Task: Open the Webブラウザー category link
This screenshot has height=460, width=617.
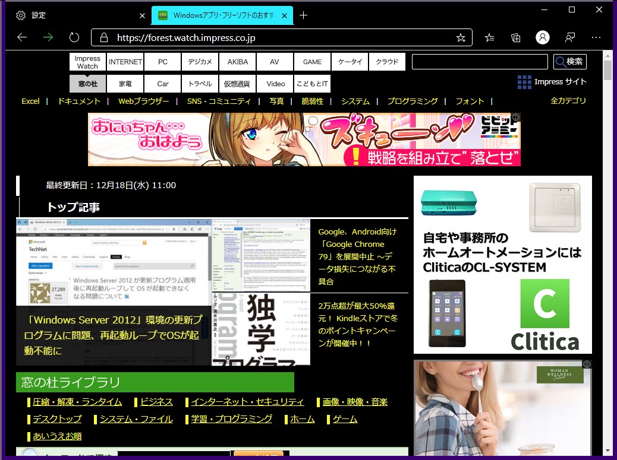Action: click(x=144, y=101)
